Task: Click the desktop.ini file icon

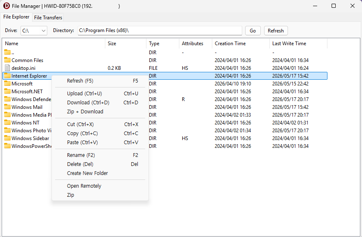Action: 7,68
